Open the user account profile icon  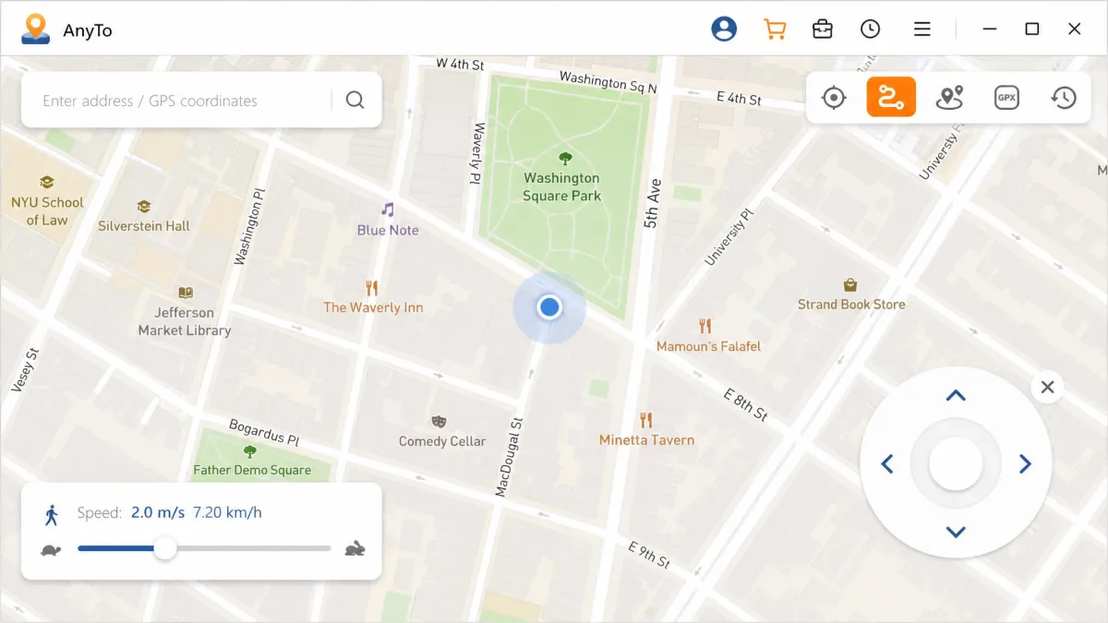724,30
